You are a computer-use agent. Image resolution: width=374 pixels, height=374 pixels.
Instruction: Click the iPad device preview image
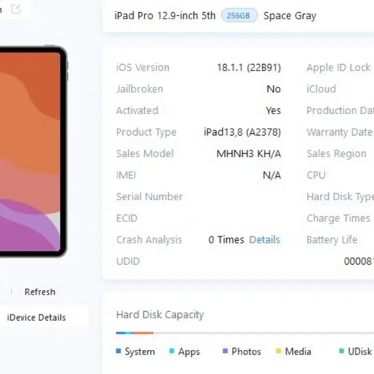(x=32, y=151)
